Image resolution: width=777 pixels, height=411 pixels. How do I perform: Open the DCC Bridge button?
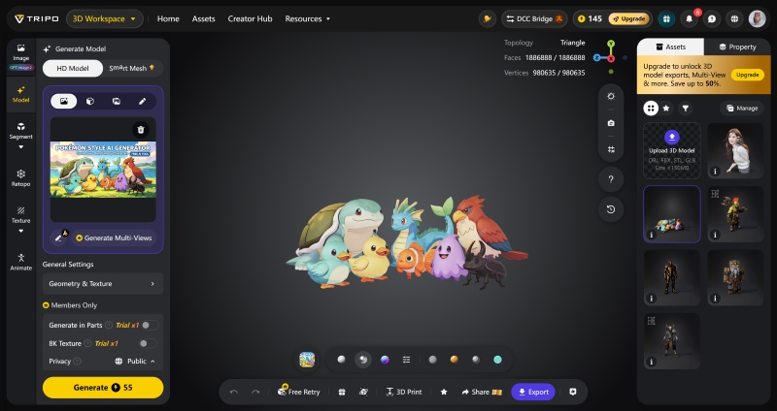534,18
